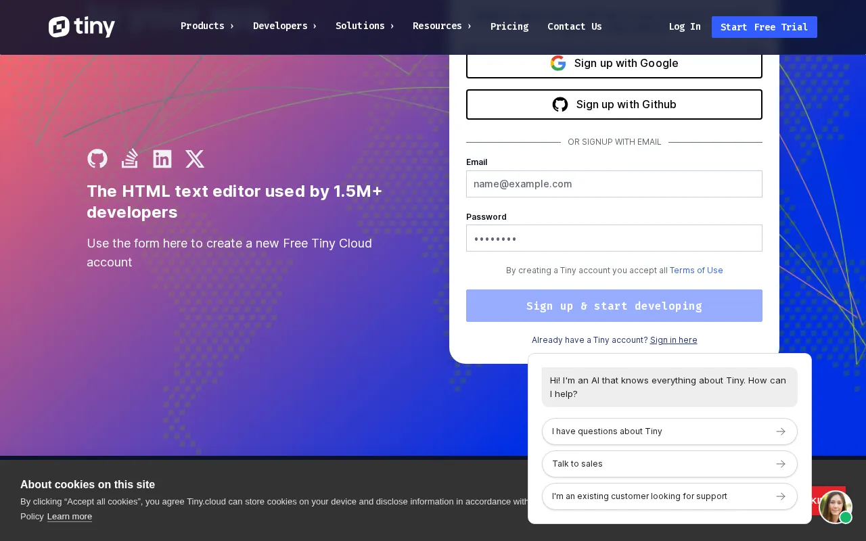866x541 pixels.
Task: Click the 1.5M+ developers heading
Action: click(235, 202)
